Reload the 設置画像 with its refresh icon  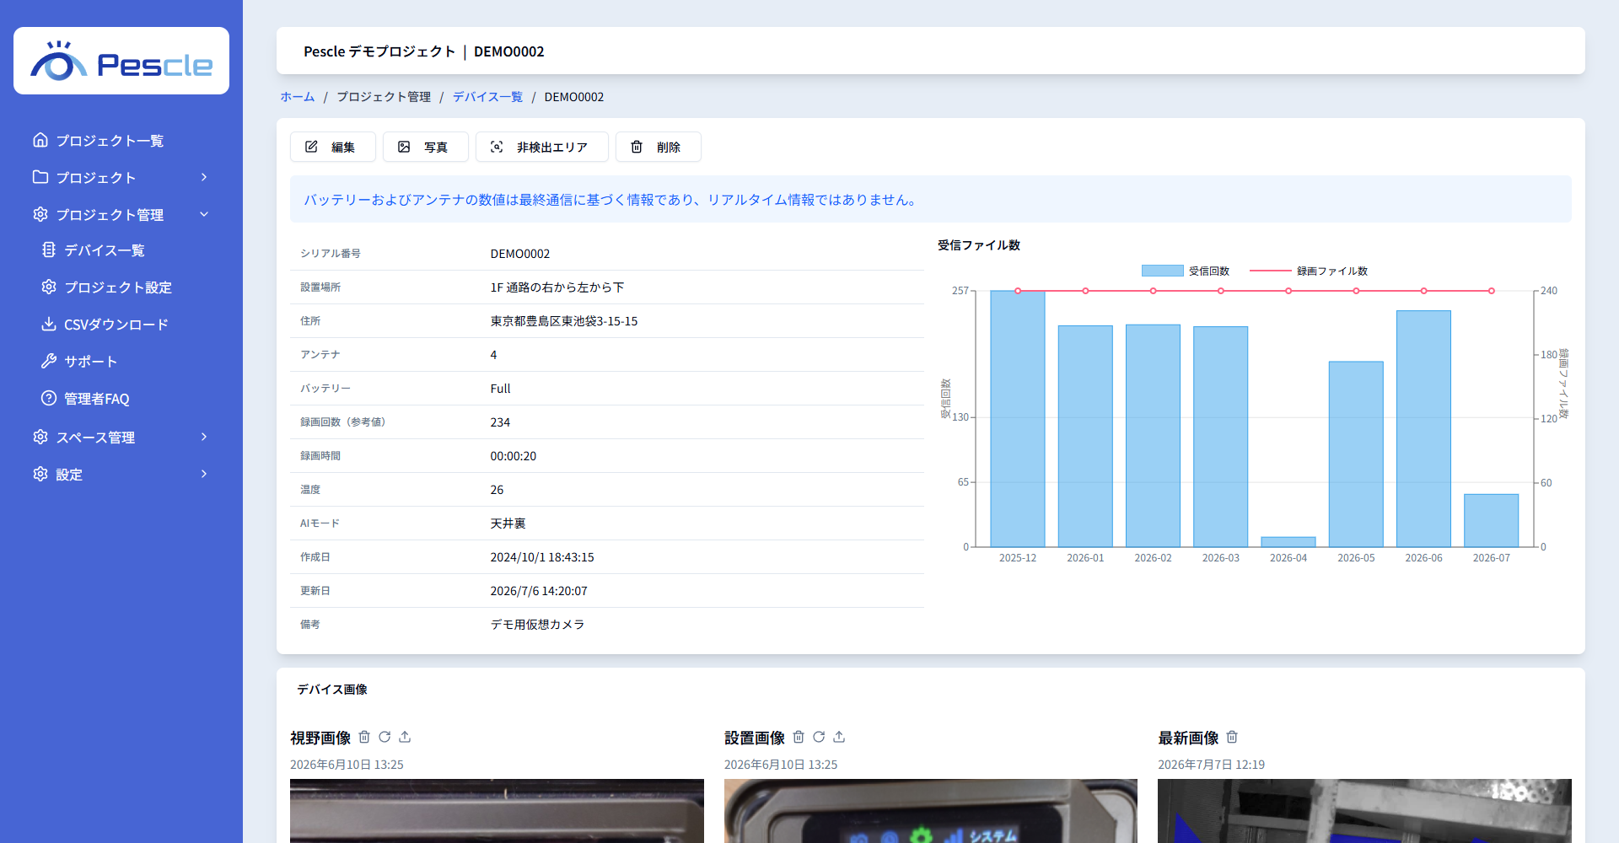click(819, 737)
